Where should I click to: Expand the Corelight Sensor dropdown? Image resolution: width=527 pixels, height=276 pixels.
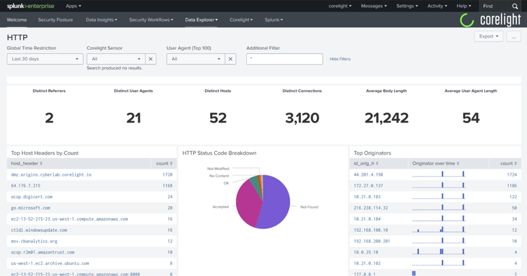(x=116, y=59)
